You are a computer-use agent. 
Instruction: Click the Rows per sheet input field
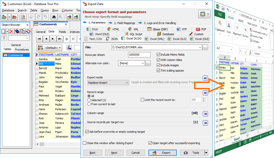point(139,55)
